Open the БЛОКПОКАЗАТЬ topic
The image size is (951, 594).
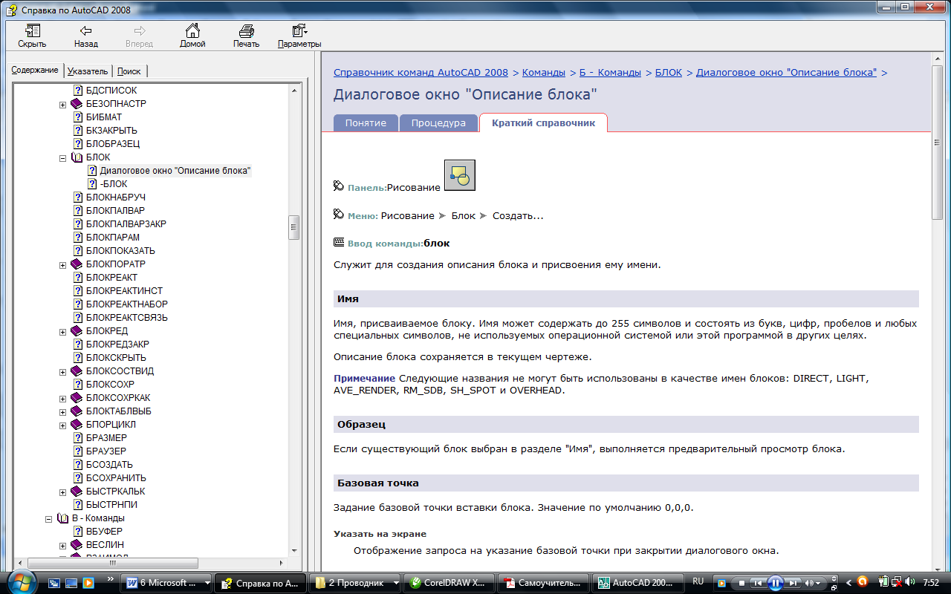click(120, 251)
